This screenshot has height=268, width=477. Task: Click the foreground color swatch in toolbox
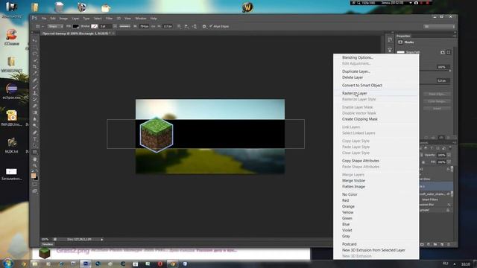click(x=34, y=176)
